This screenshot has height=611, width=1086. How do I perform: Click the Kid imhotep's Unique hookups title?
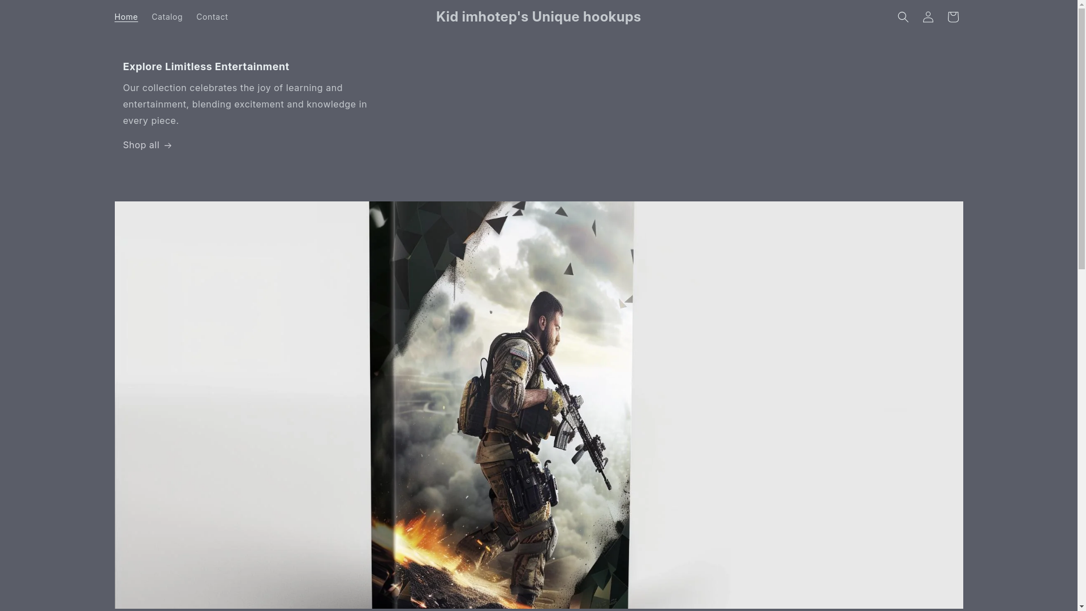(538, 17)
